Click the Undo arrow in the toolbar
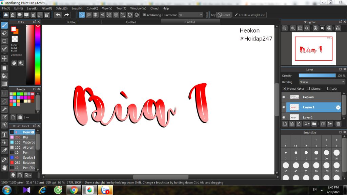Viewport: 347px width, 195px height. [58, 15]
